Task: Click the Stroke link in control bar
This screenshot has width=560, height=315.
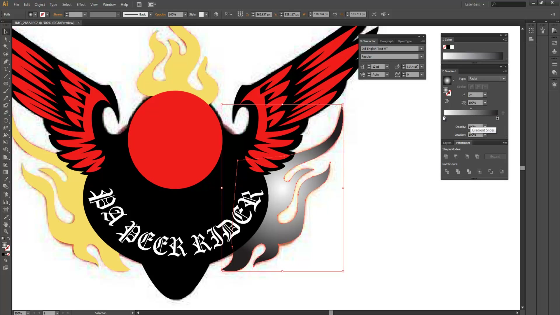Action: click(58, 14)
